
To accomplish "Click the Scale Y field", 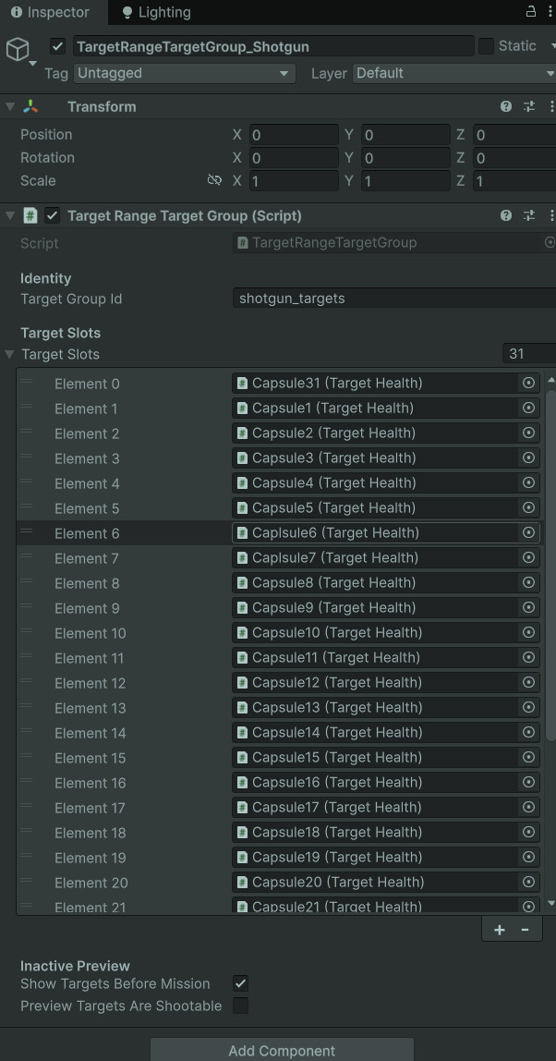I will click(x=405, y=180).
